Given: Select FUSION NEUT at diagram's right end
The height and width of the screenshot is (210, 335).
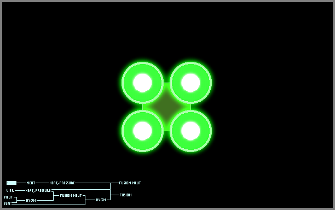Looking at the screenshot, I should click(130, 183).
